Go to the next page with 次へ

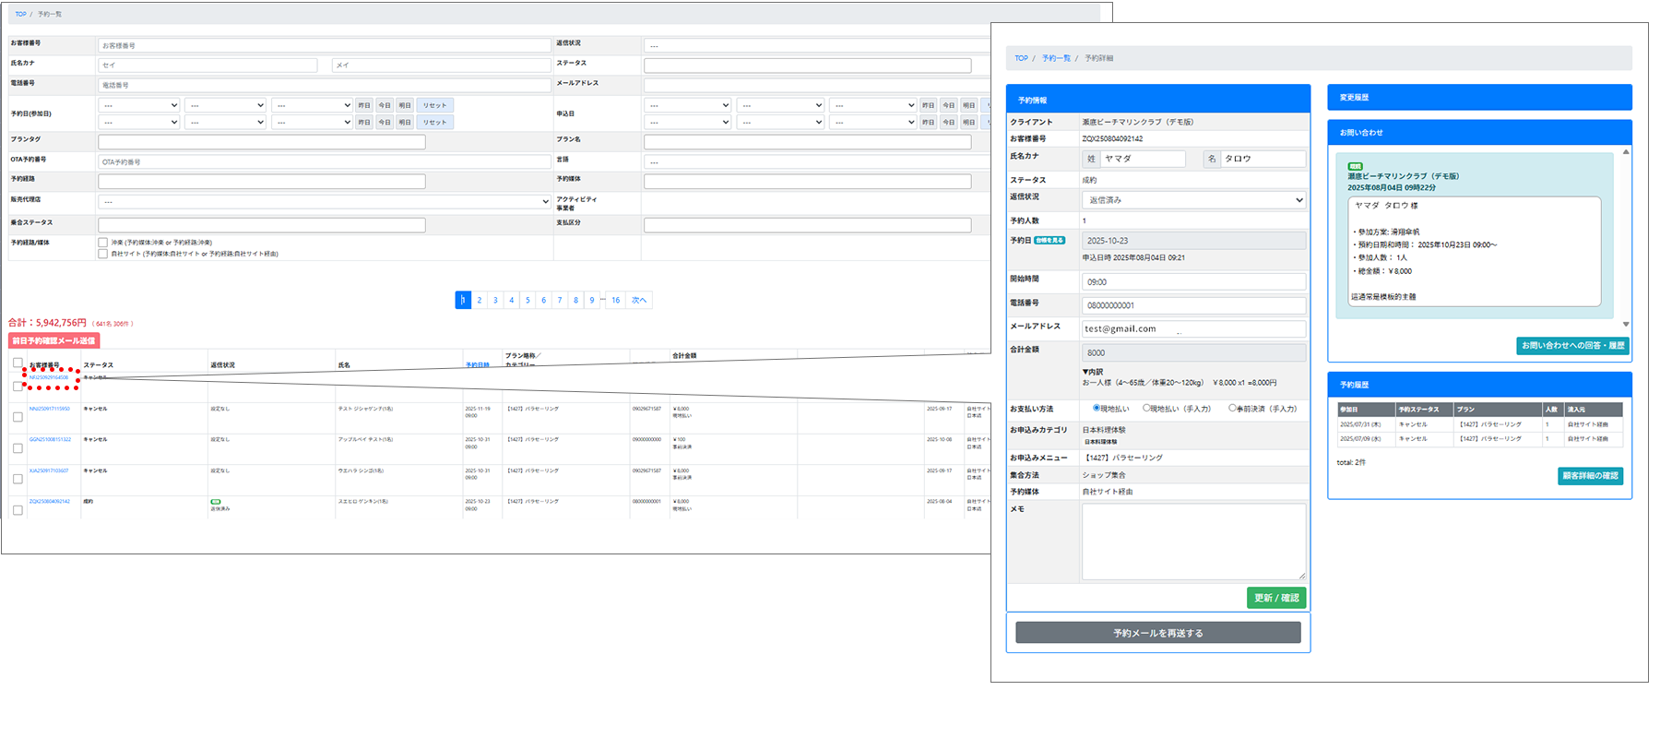tap(639, 300)
